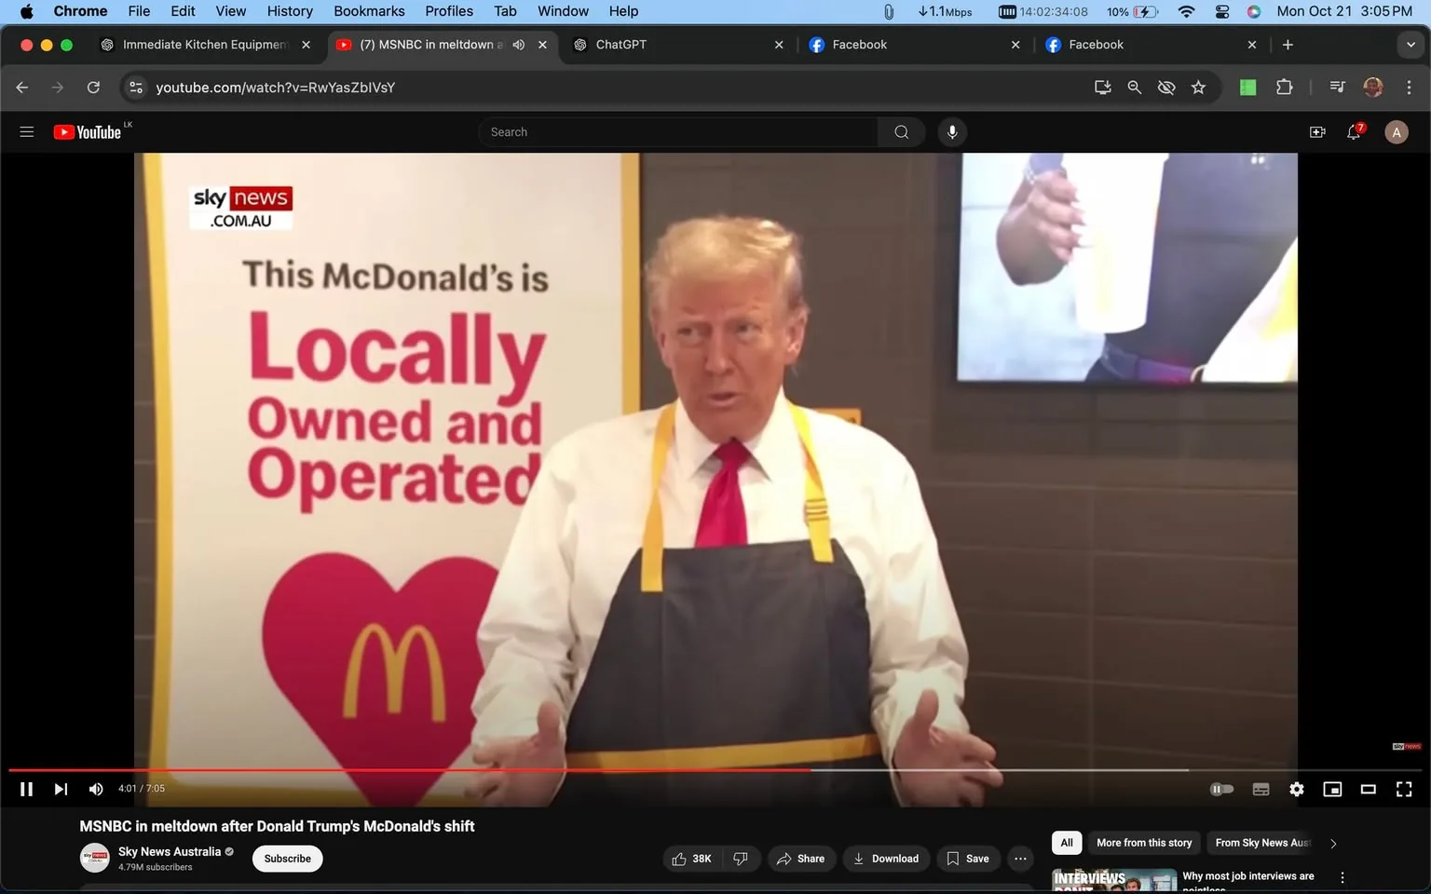Image resolution: width=1431 pixels, height=894 pixels.
Task: Dislike the video
Action: pos(741,858)
